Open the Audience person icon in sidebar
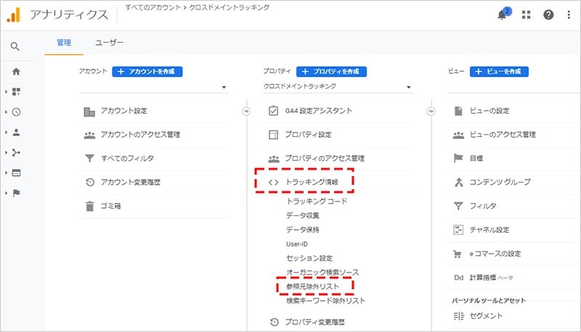The width and height of the screenshot is (581, 332). [x=16, y=133]
